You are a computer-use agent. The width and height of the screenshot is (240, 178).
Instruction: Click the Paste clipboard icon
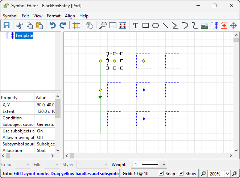pos(40,25)
